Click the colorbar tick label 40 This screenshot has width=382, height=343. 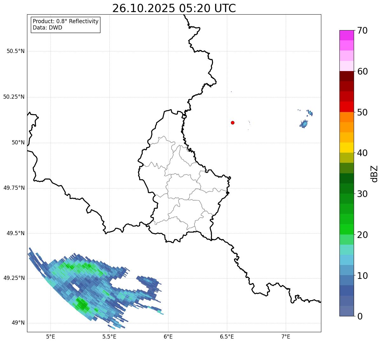pyautogui.click(x=362, y=153)
